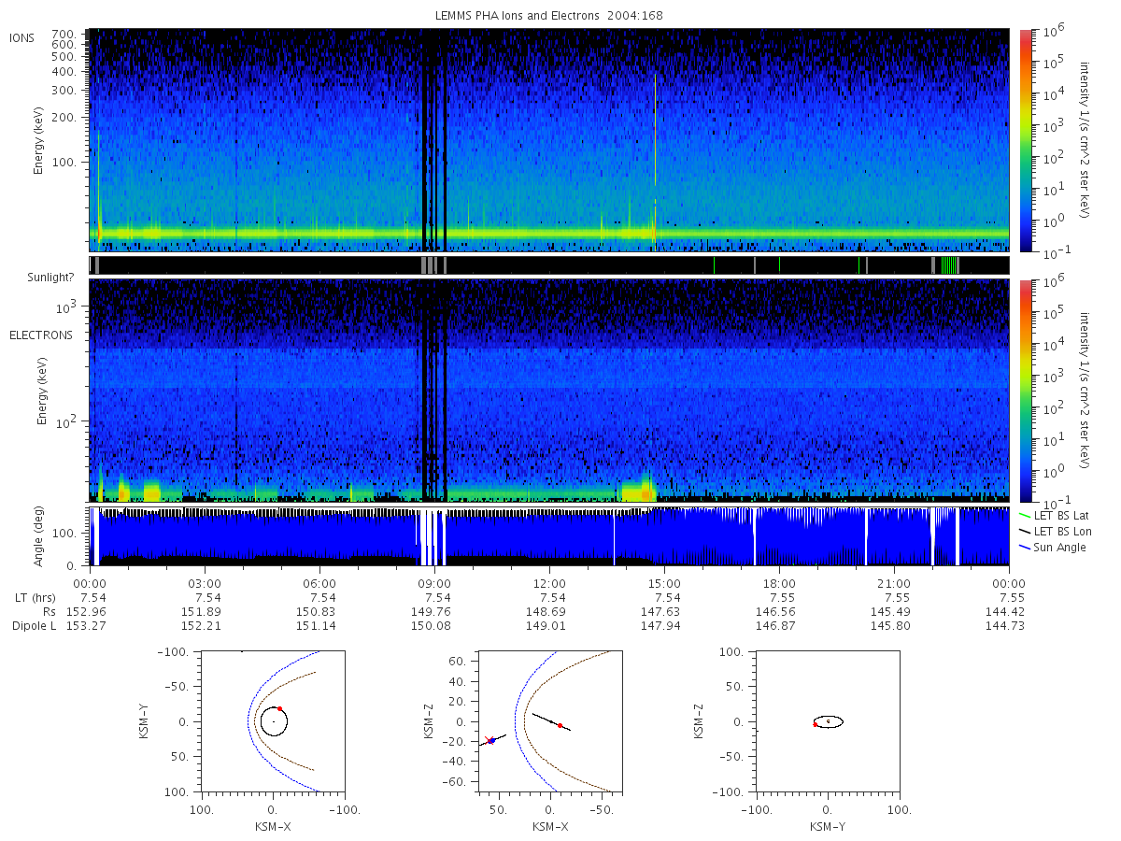Viewport: 1121px width, 841px height.
Task: Click the electrons intensity color bar
Action: pyautogui.click(x=1026, y=390)
